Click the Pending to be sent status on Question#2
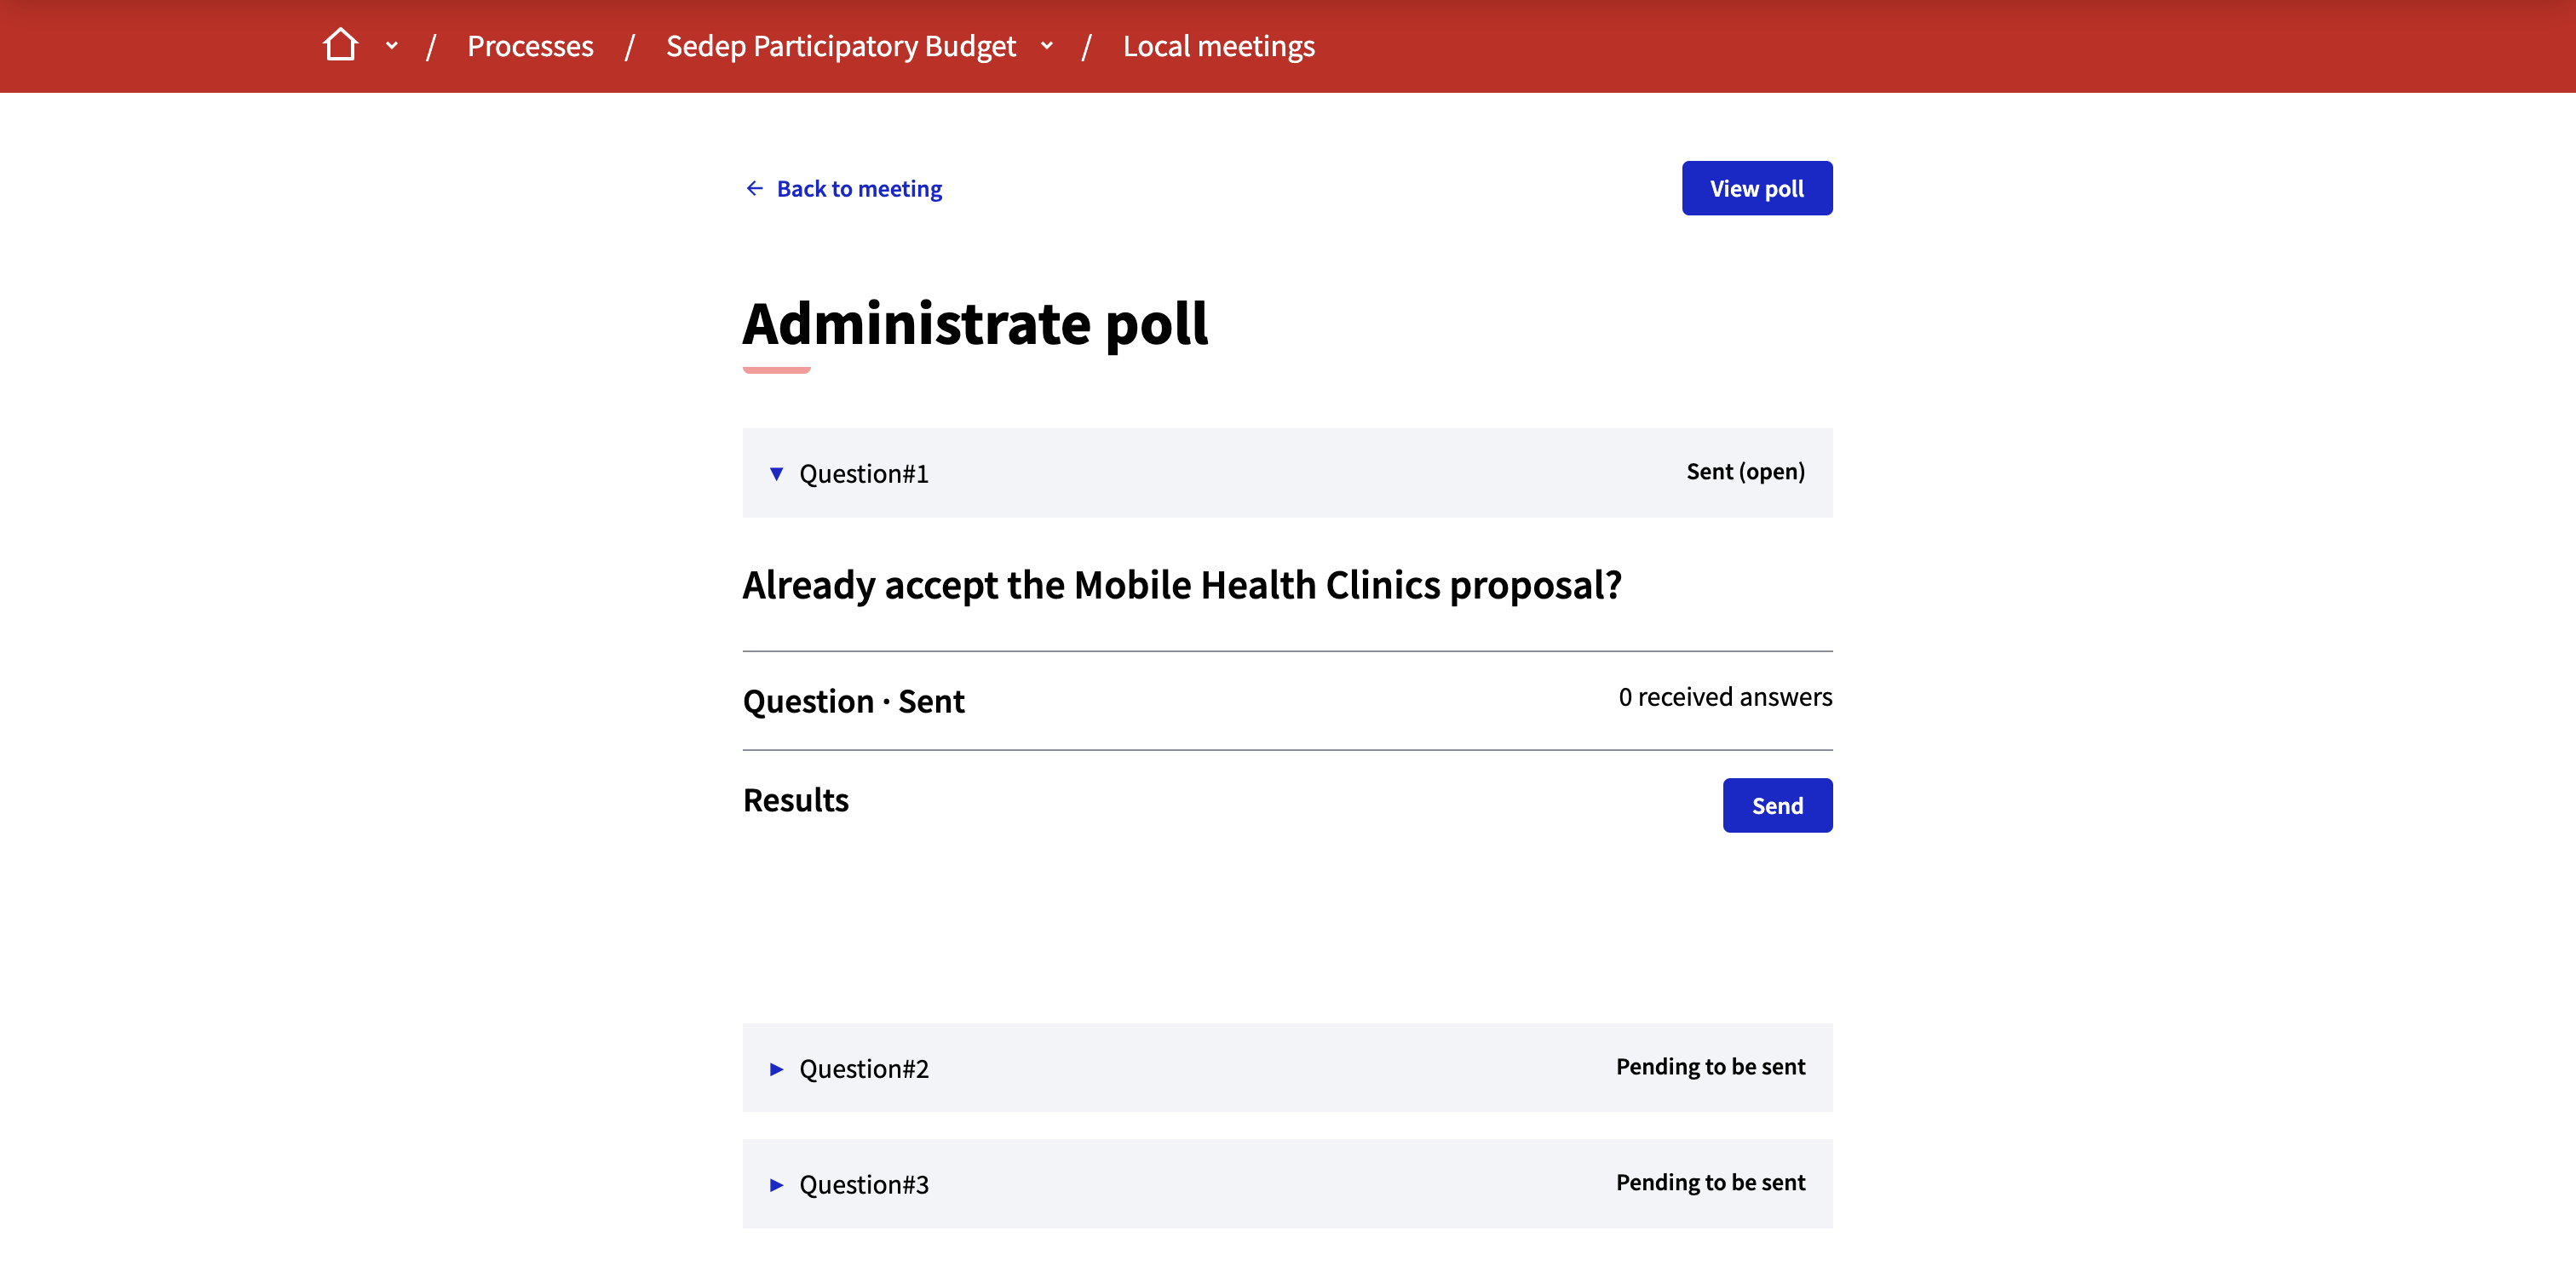This screenshot has width=2576, height=1272. (x=1710, y=1066)
